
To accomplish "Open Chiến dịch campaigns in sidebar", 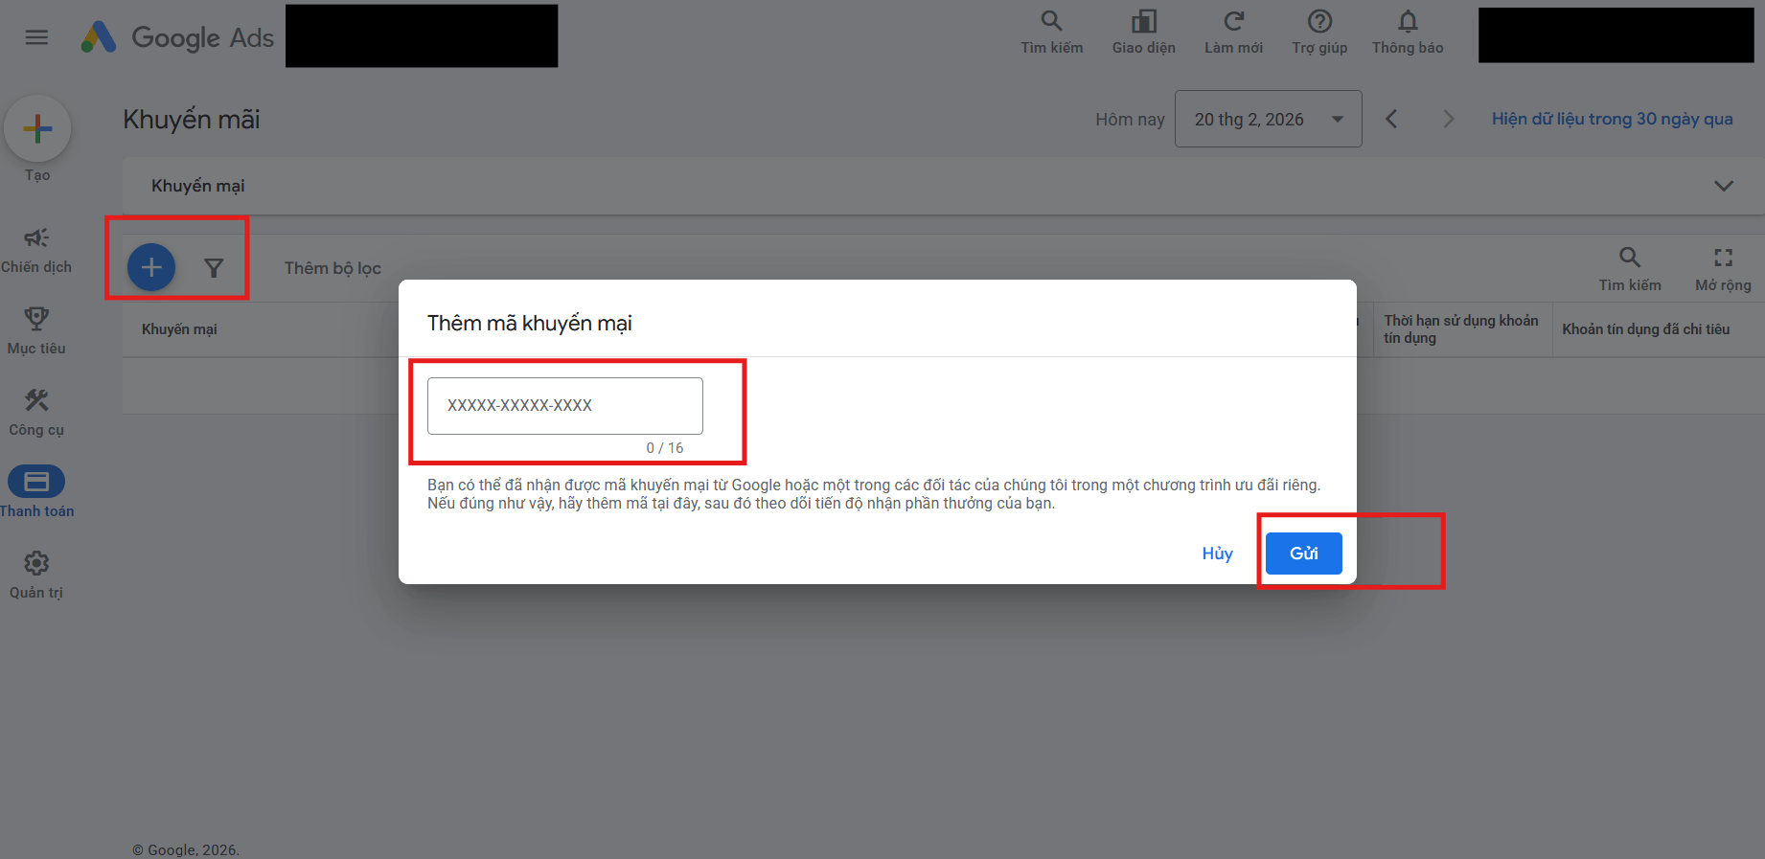I will (36, 250).
